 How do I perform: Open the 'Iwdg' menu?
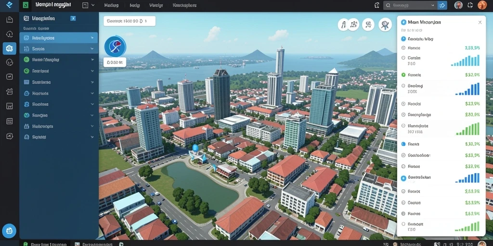(x=135, y=5)
